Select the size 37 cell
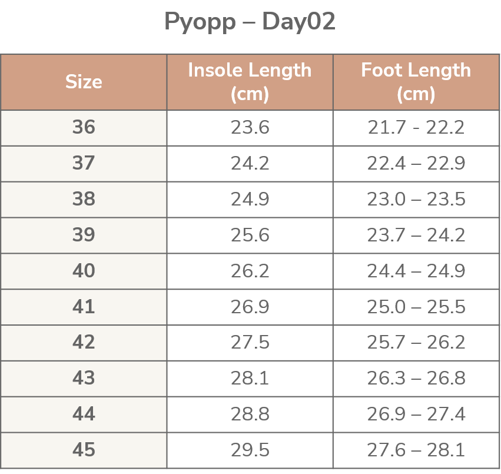 (x=84, y=163)
